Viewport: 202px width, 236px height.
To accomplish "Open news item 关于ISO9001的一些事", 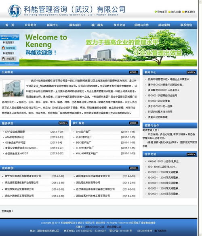I will 160,107.
